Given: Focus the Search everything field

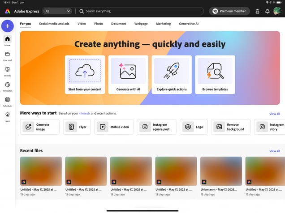Looking at the screenshot, I should [139, 11].
